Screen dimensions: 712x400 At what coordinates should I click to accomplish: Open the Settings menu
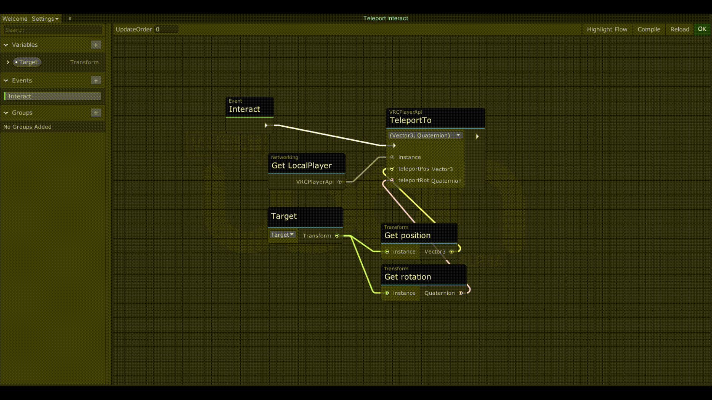pyautogui.click(x=45, y=19)
